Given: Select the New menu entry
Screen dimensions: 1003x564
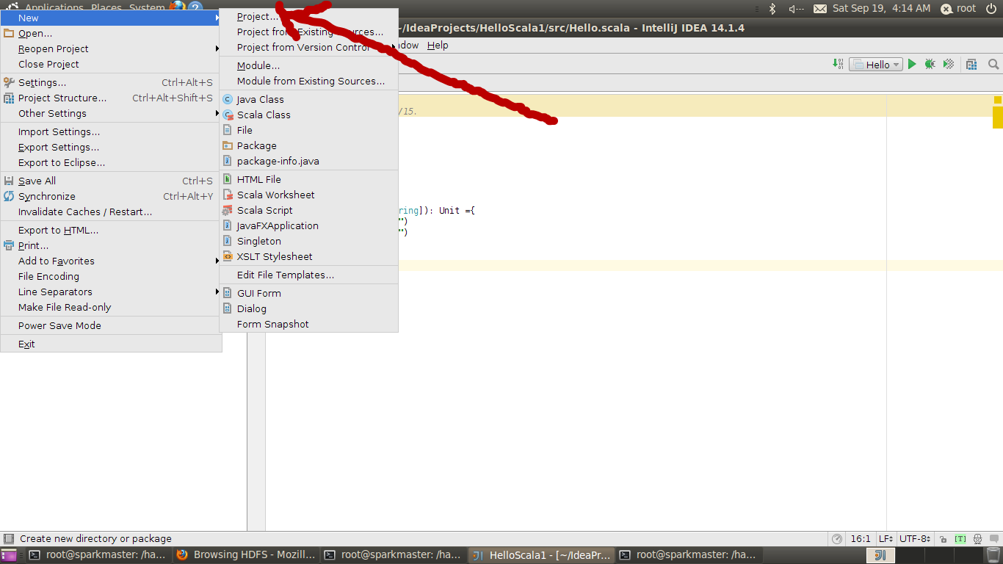Looking at the screenshot, I should pyautogui.click(x=111, y=18).
